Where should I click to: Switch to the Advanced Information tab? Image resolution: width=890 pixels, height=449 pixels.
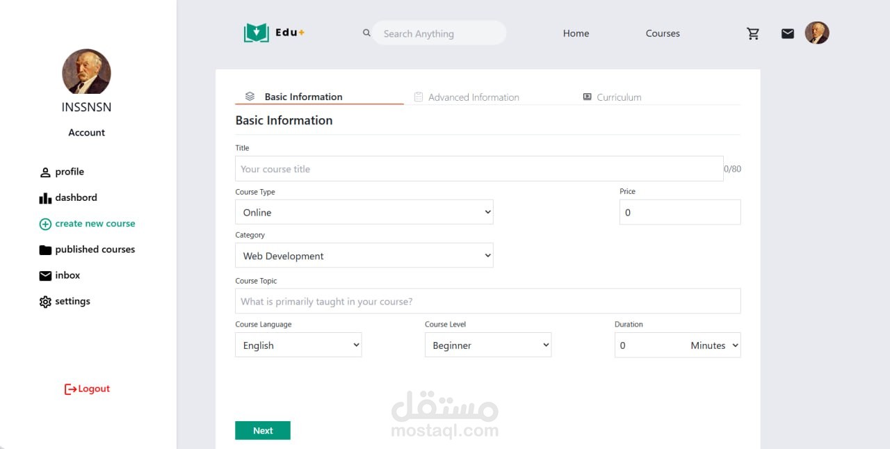(x=474, y=97)
